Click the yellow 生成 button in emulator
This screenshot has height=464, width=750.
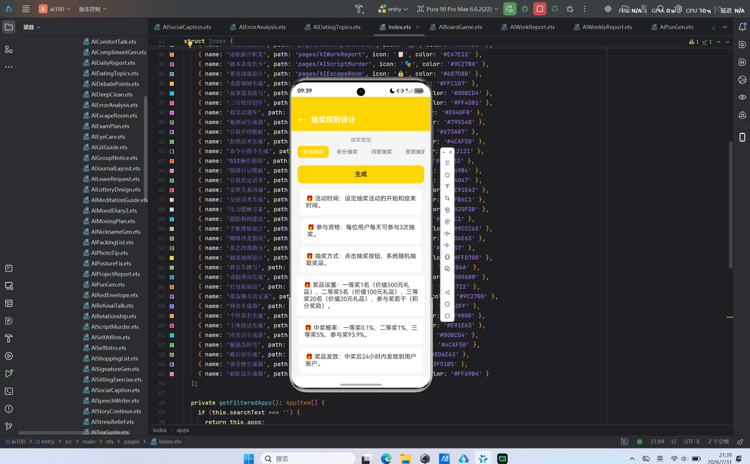360,174
